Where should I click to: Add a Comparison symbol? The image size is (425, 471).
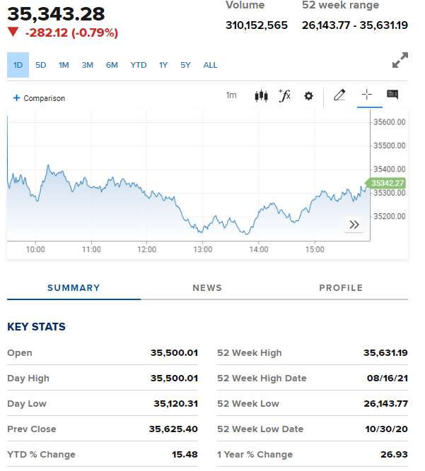39,98
